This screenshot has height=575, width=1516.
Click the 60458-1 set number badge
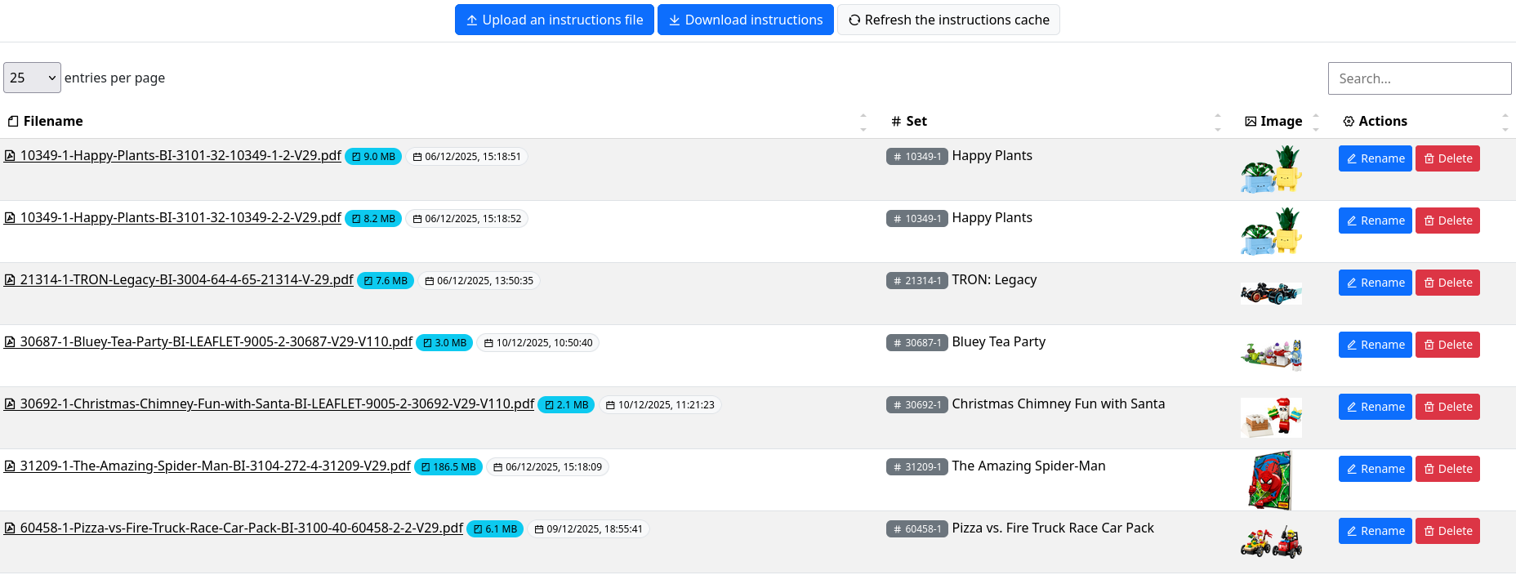click(916, 528)
